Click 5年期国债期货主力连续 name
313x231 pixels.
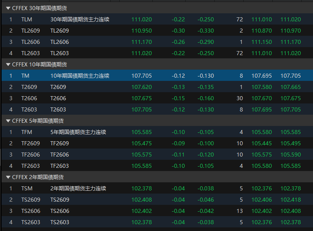[78, 132]
